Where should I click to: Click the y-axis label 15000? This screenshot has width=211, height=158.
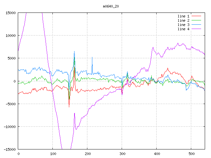point(11,13)
